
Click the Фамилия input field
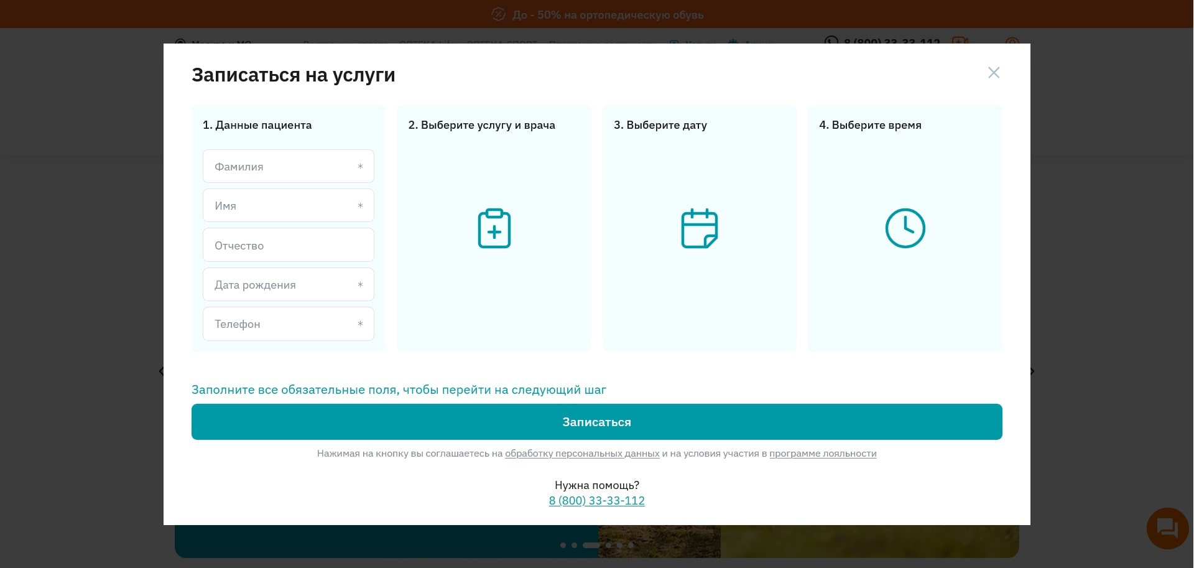point(288,166)
